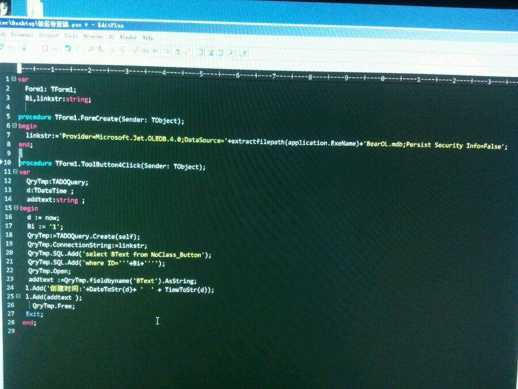Click the greyed Redo toolbar icon
This screenshot has width=518, height=389.
pyautogui.click(x=79, y=49)
